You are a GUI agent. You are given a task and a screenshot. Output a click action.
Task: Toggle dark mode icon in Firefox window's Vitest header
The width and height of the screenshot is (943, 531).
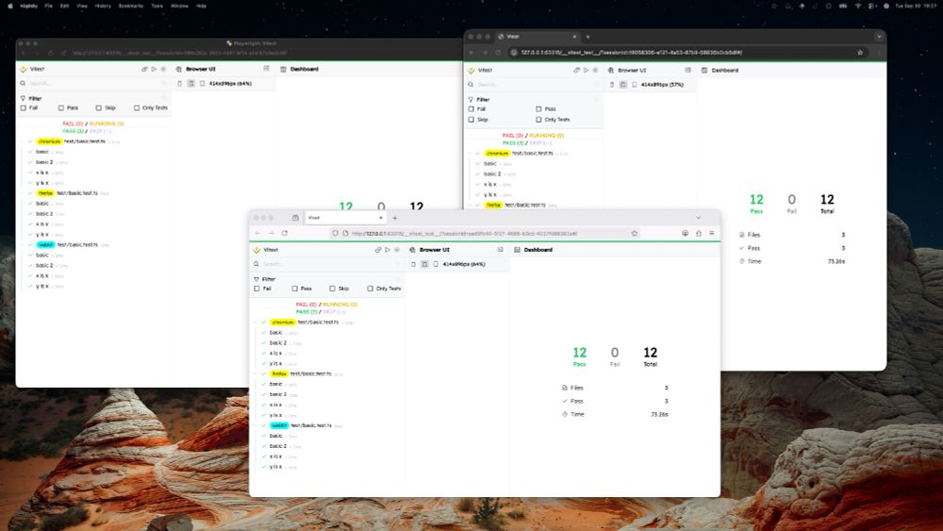coord(396,250)
